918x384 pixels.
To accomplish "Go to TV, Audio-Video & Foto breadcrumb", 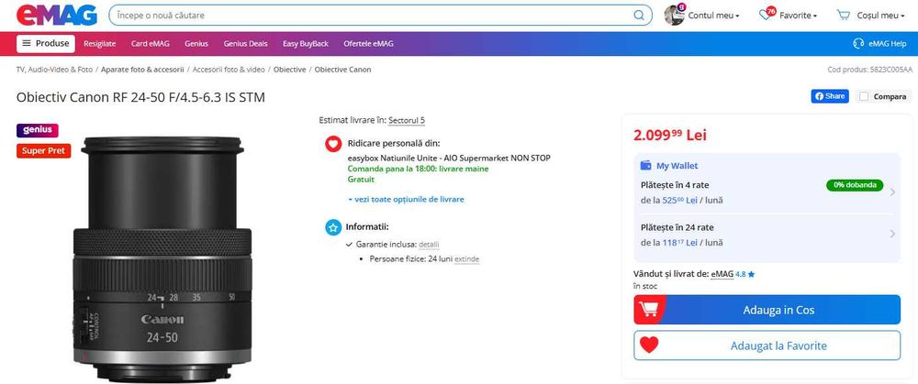I will click(x=54, y=70).
